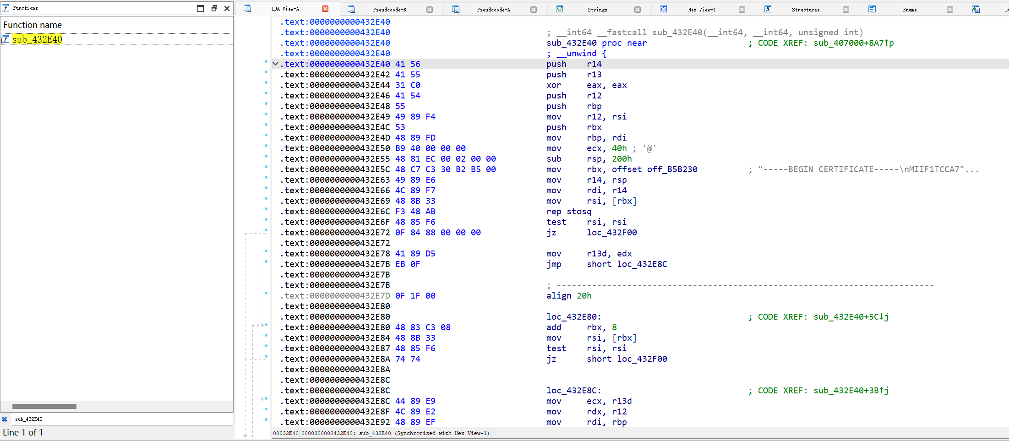Click the 200h operand in sub rsp
The image size is (1009, 441).
[x=622, y=159]
